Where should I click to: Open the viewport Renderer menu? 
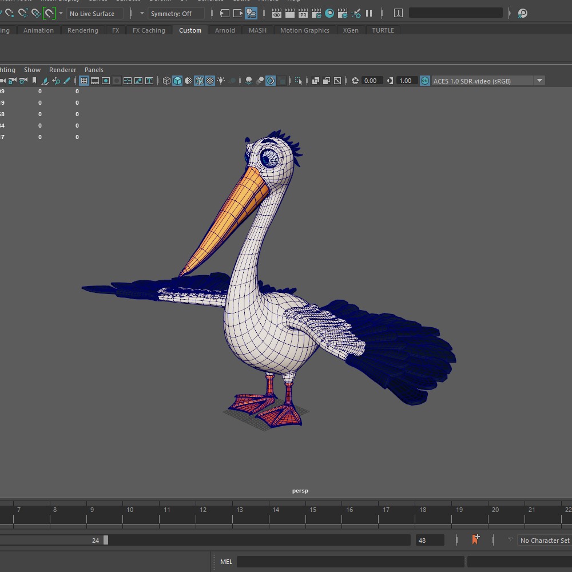[x=63, y=70]
